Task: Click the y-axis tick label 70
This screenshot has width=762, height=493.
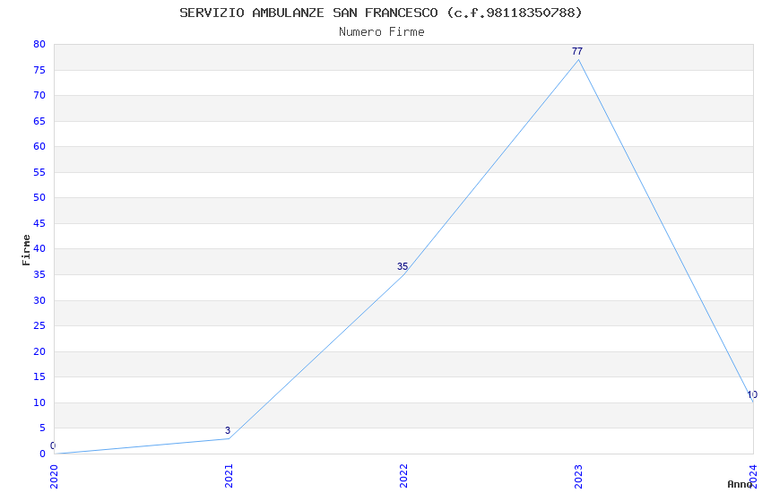Action: point(39,95)
